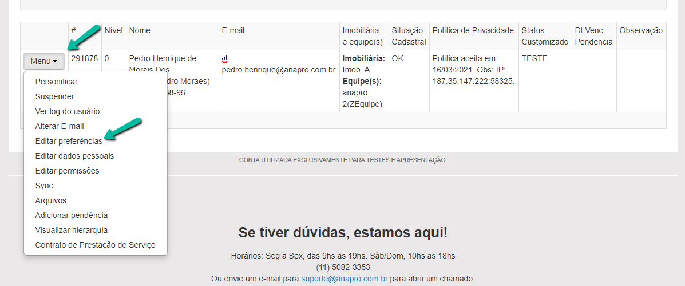Choose Visualizar hierarquia

[71, 230]
